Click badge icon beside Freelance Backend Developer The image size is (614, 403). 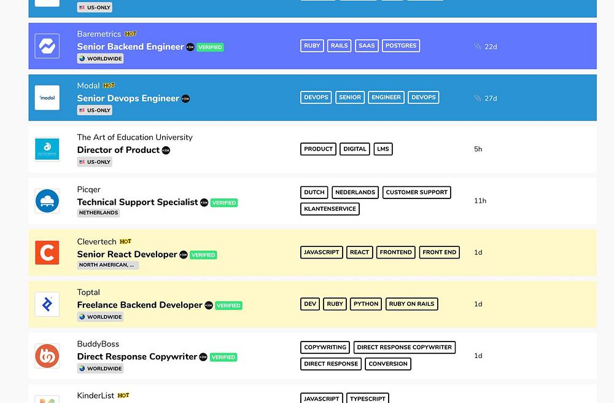tap(209, 305)
